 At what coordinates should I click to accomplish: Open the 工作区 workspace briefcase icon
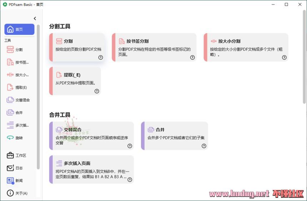pos(10,155)
